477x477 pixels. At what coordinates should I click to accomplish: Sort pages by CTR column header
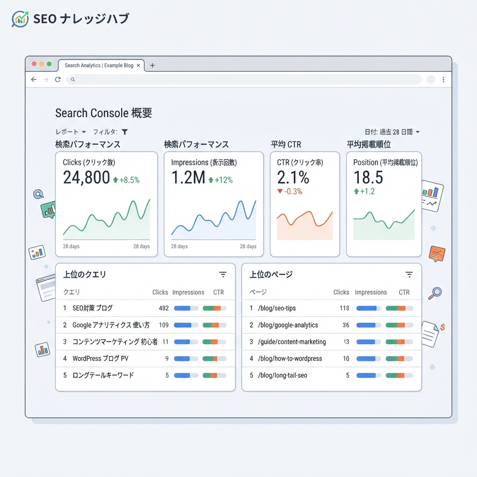[404, 292]
